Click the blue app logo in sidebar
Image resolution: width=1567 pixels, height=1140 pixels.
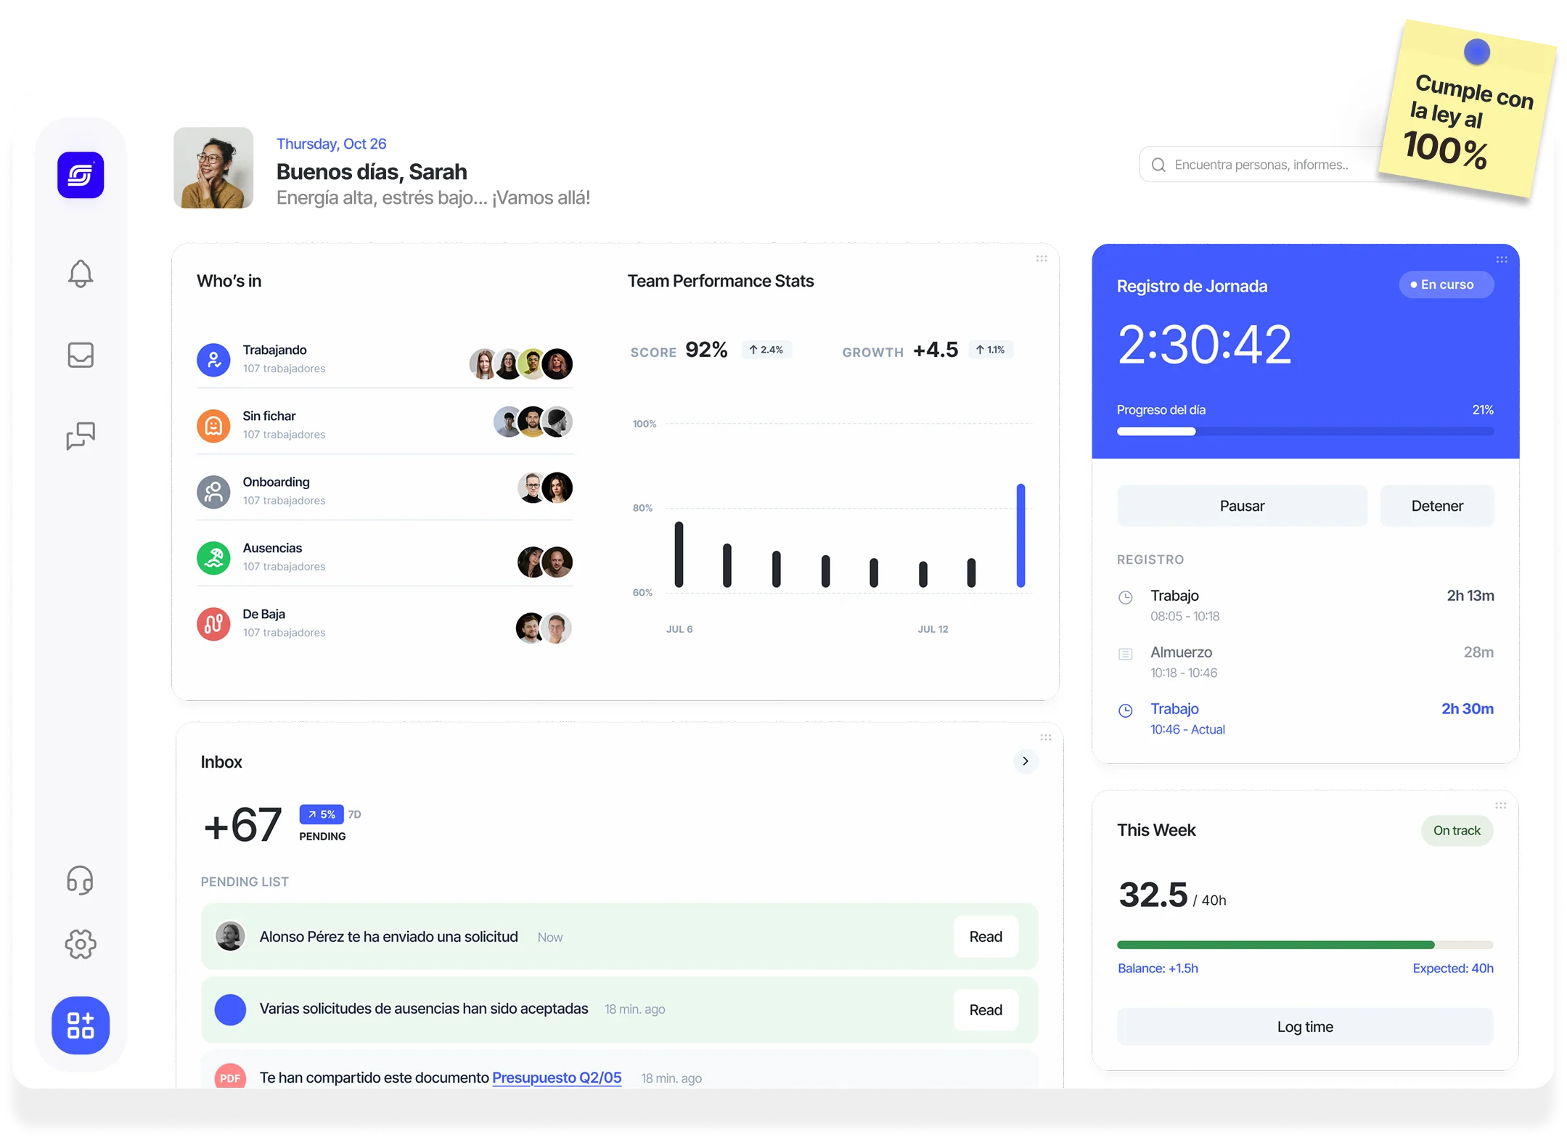(x=81, y=175)
